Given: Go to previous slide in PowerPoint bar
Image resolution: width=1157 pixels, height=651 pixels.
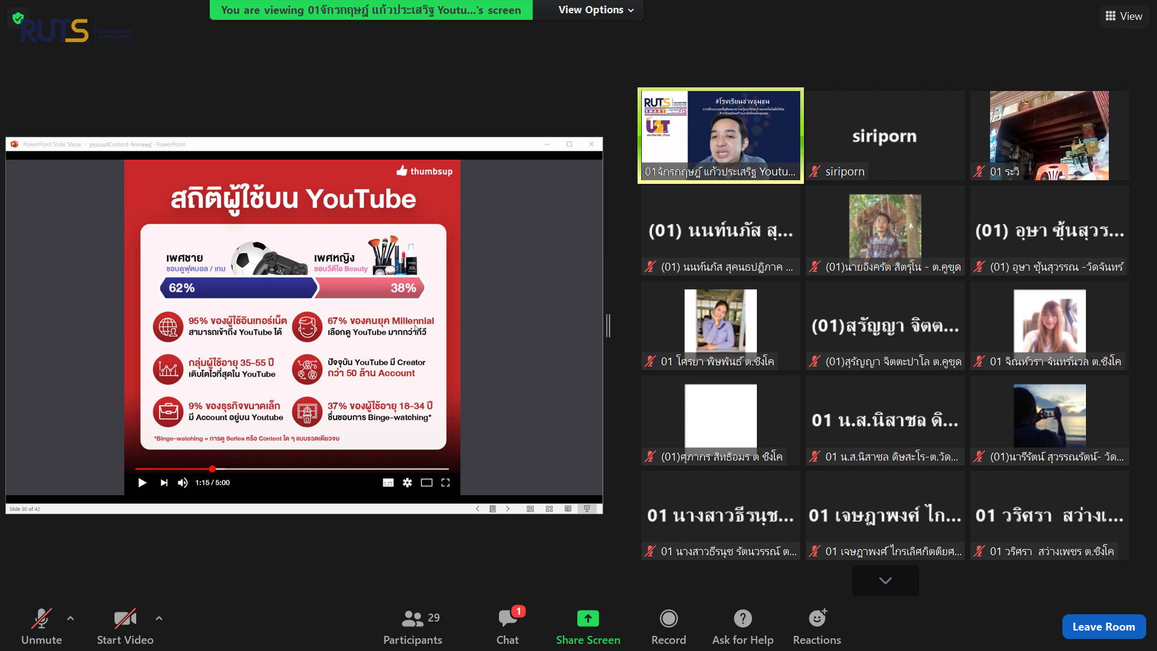Looking at the screenshot, I should tap(477, 509).
